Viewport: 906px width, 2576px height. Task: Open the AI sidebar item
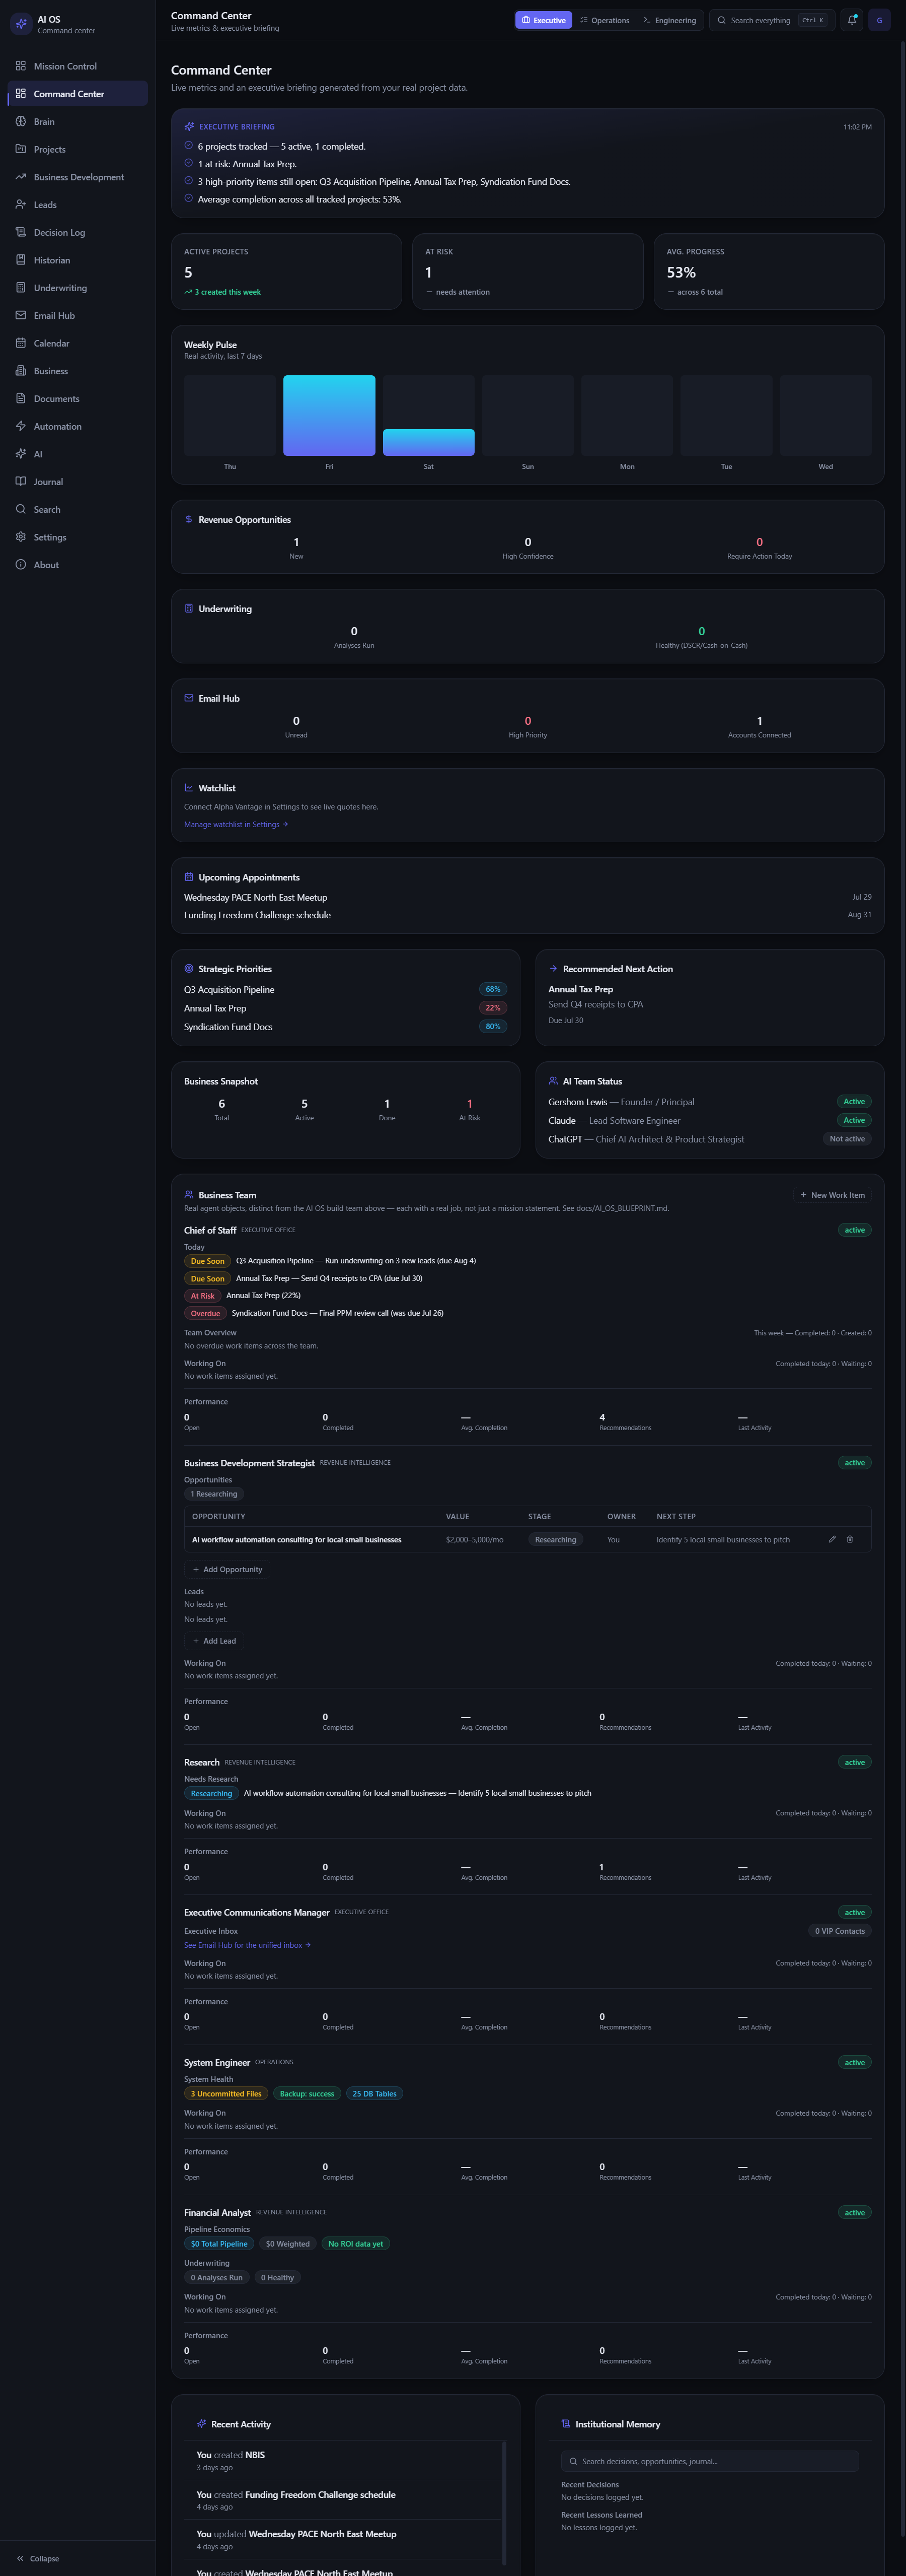coord(78,454)
